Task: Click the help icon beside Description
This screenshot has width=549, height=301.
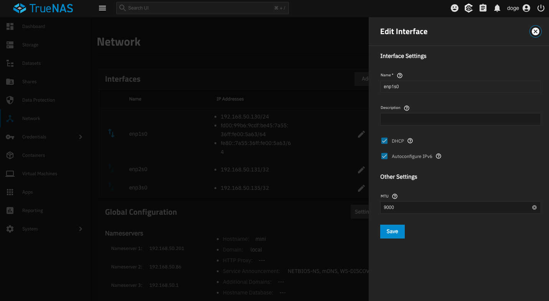Action: coord(407,108)
